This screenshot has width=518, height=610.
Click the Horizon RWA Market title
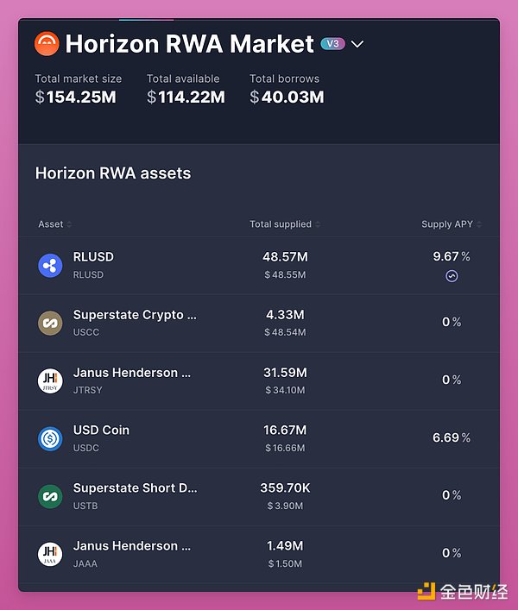click(x=189, y=43)
